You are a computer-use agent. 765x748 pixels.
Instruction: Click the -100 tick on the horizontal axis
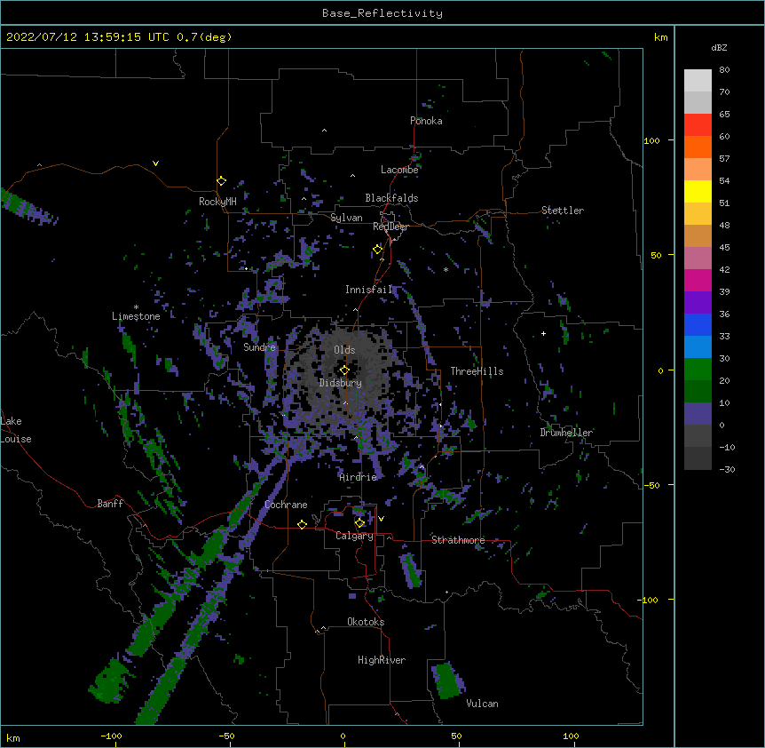coord(111,736)
